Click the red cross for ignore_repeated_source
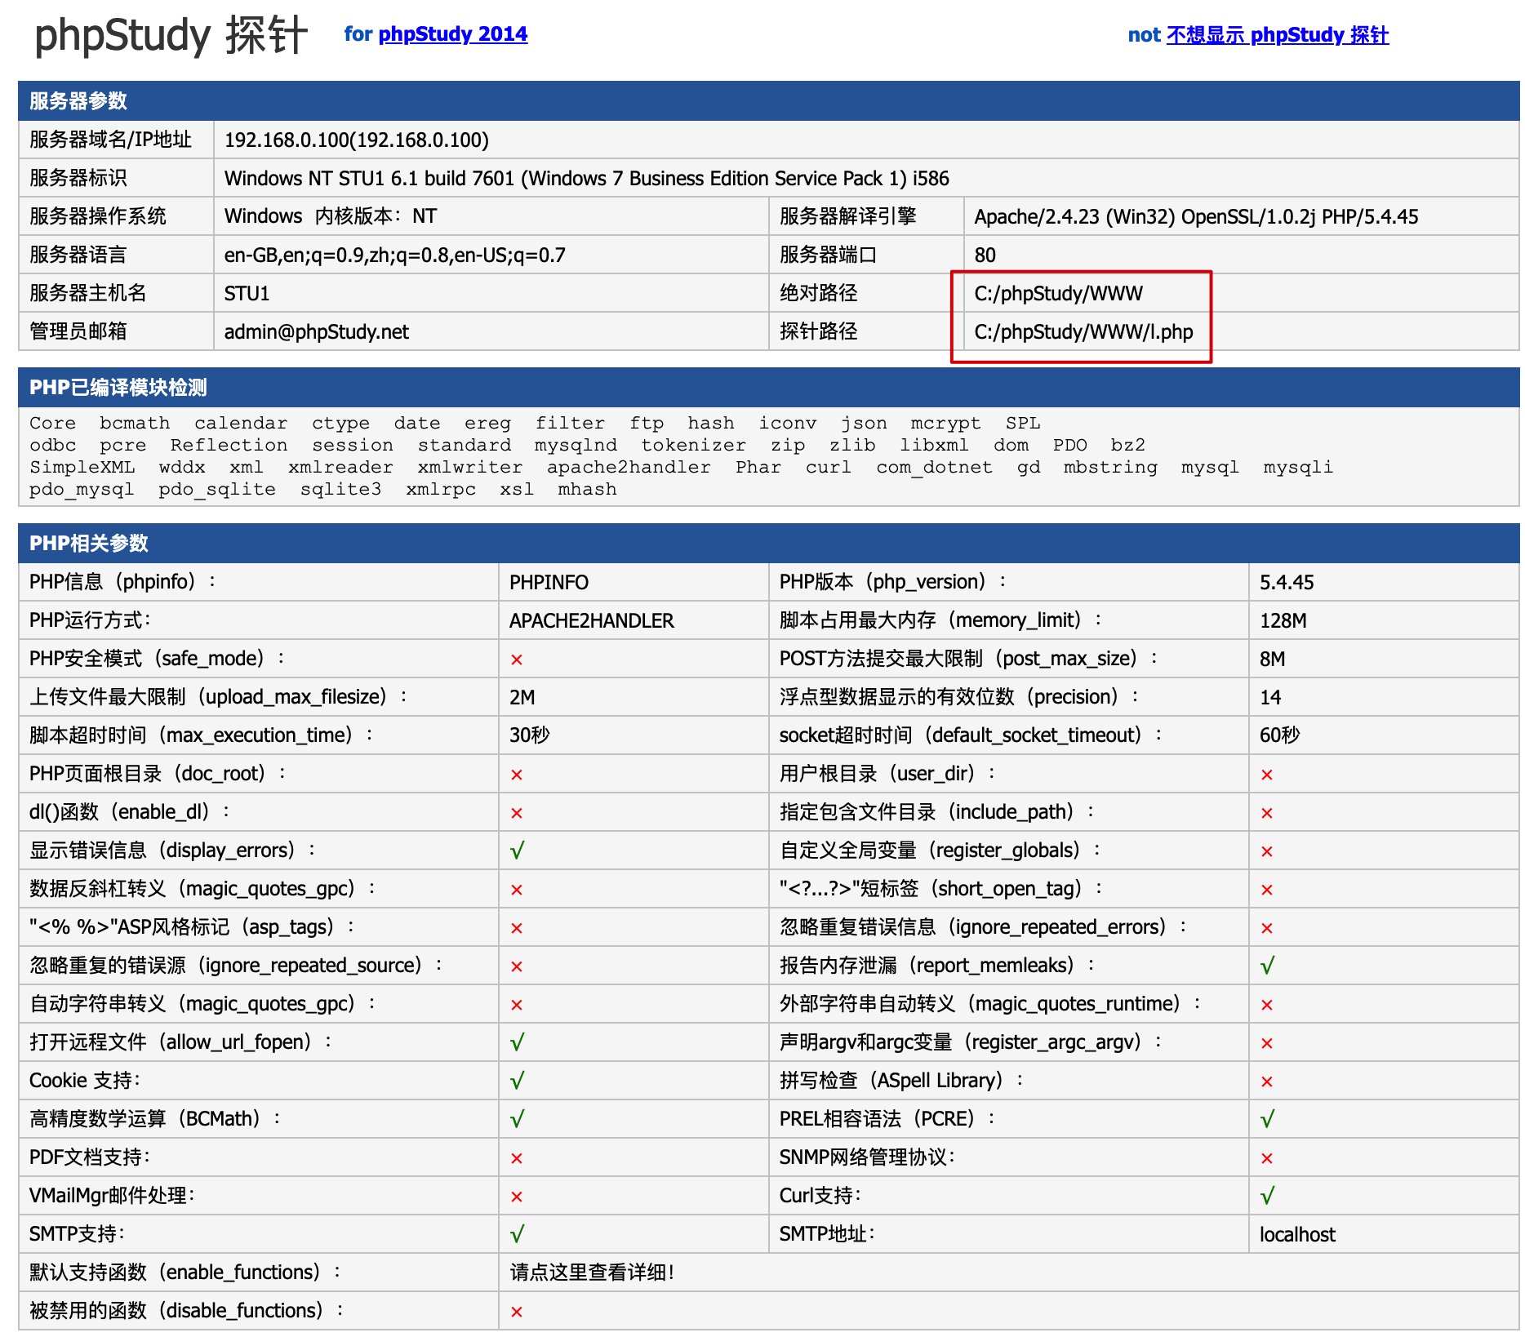The width and height of the screenshot is (1525, 1337). (x=517, y=966)
